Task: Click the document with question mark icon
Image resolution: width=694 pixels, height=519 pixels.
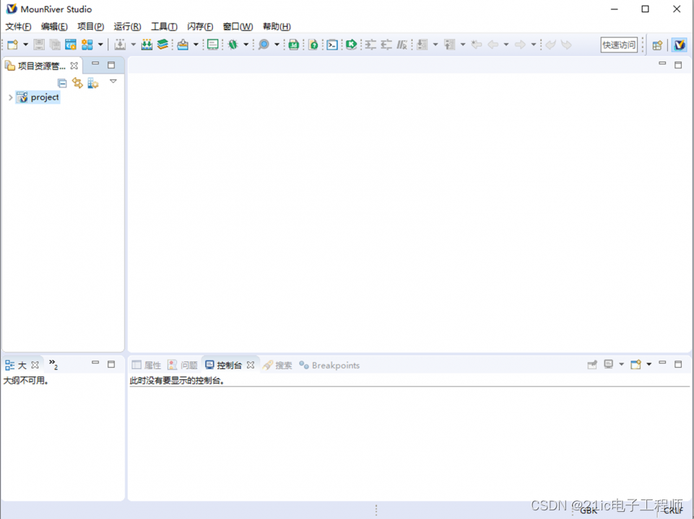Action: 313,45
